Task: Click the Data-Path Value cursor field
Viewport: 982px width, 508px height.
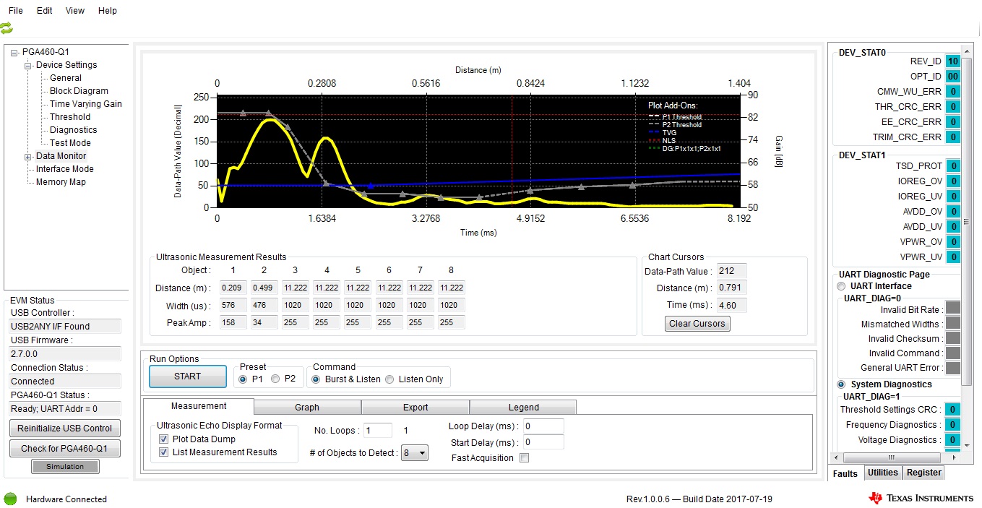Action: (733, 271)
